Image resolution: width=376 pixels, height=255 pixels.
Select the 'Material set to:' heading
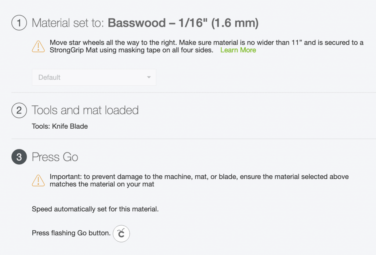click(x=68, y=24)
